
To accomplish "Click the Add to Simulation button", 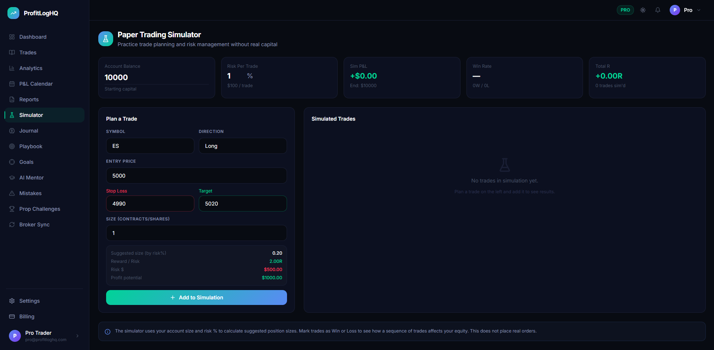I will tap(196, 297).
